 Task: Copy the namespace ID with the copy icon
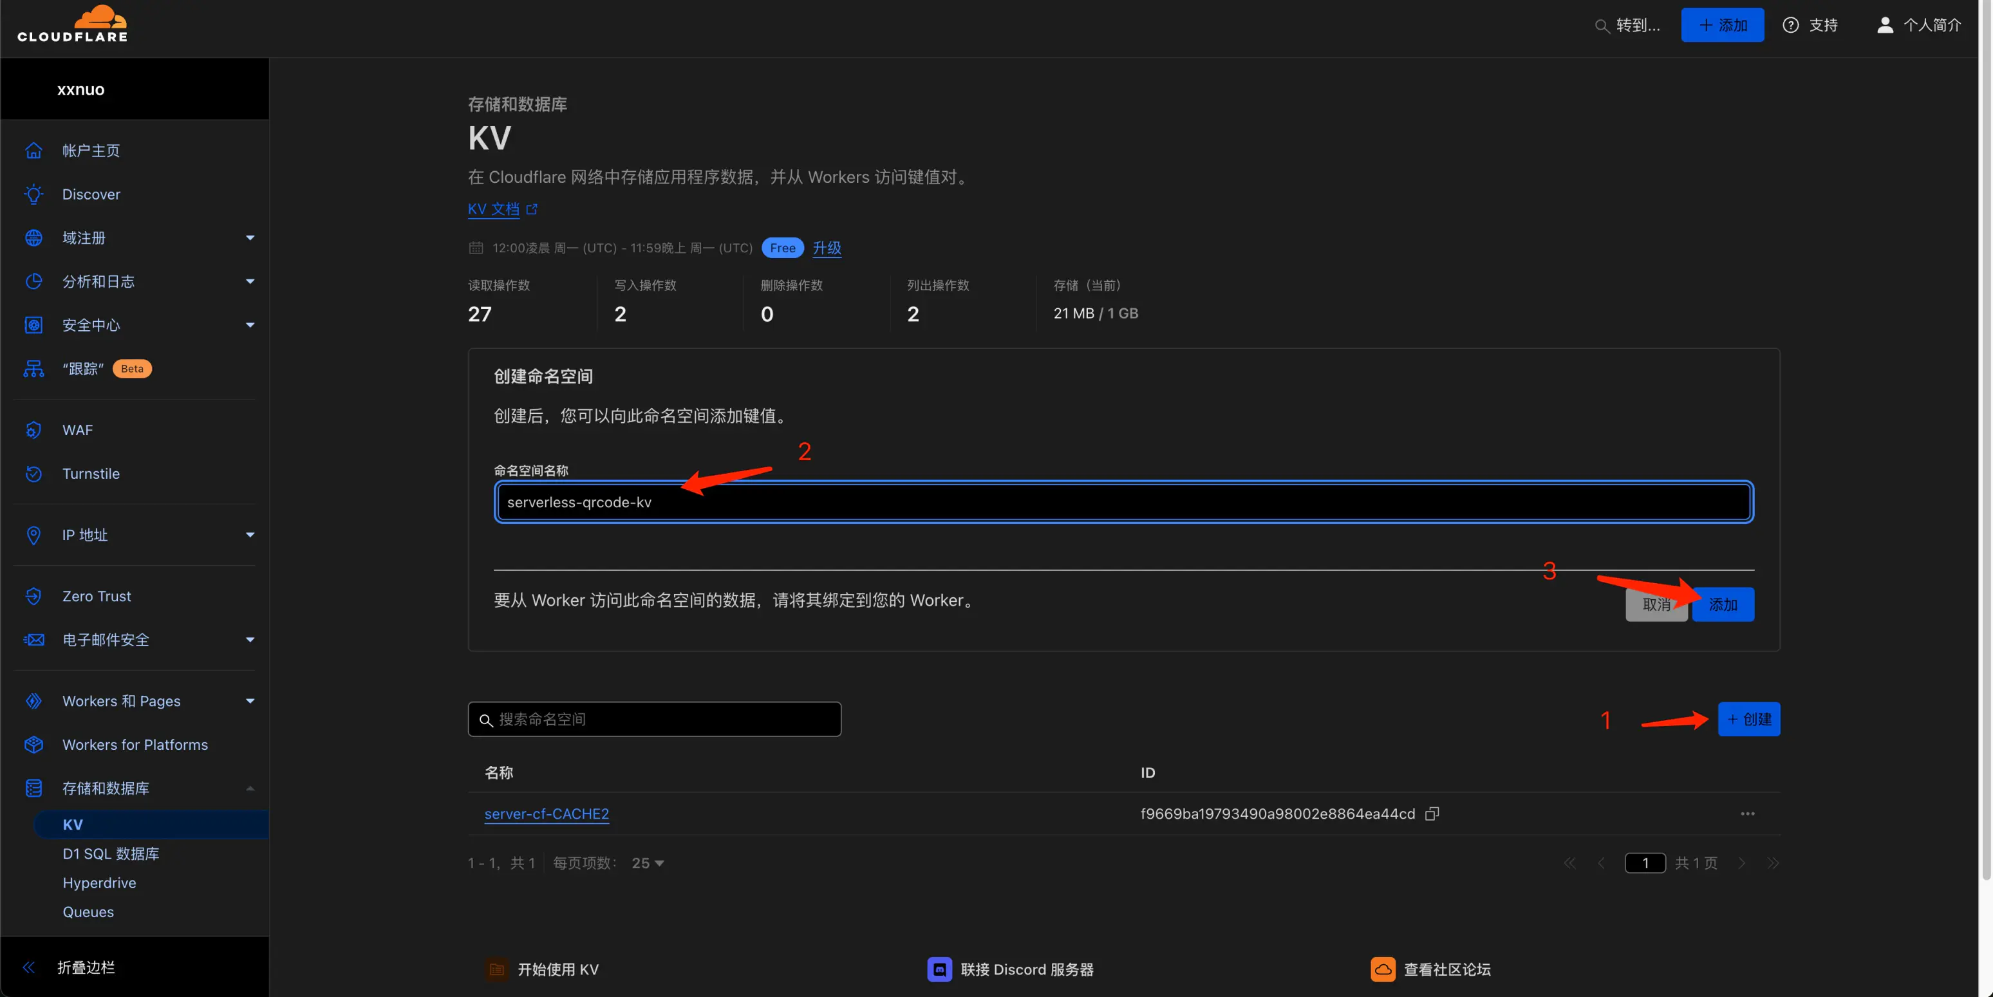1433,814
